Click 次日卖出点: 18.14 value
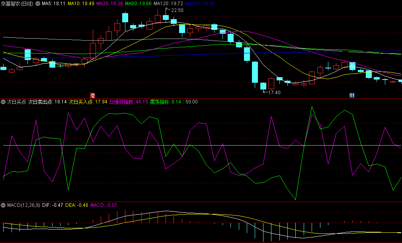Viewport: 402px width, 243px height. [x=47, y=102]
